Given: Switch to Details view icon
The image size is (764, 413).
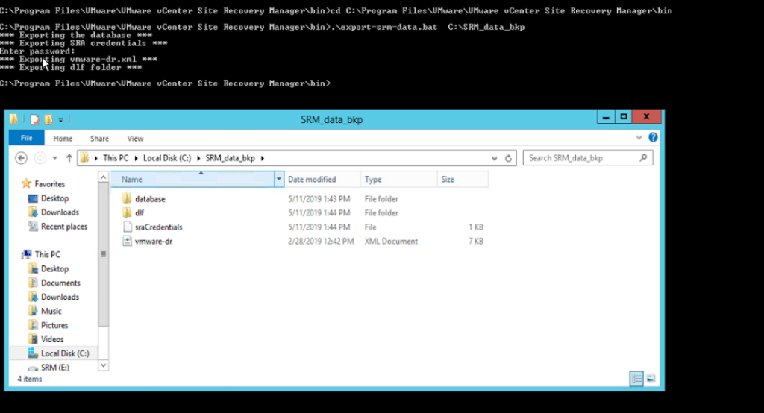Looking at the screenshot, I should (x=636, y=379).
